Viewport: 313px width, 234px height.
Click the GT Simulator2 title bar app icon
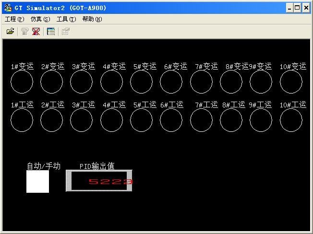8,8
